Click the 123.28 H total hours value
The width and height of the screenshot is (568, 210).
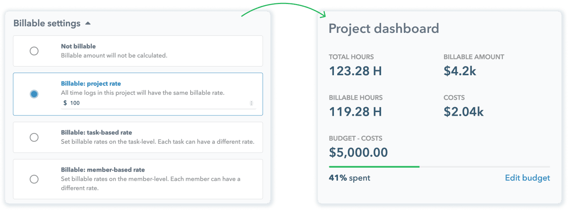355,70
